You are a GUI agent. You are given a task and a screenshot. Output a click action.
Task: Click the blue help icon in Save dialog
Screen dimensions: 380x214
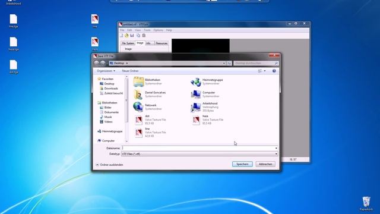tap(274, 71)
